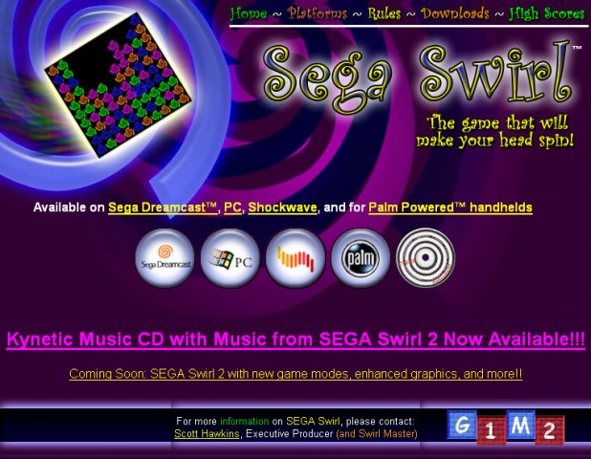Image resolution: width=591 pixels, height=459 pixels.
Task: Contact Scott Hawkins via his name link
Action: tap(208, 433)
